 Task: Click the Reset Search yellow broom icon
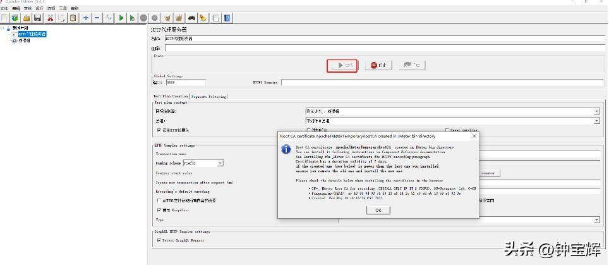(203, 18)
